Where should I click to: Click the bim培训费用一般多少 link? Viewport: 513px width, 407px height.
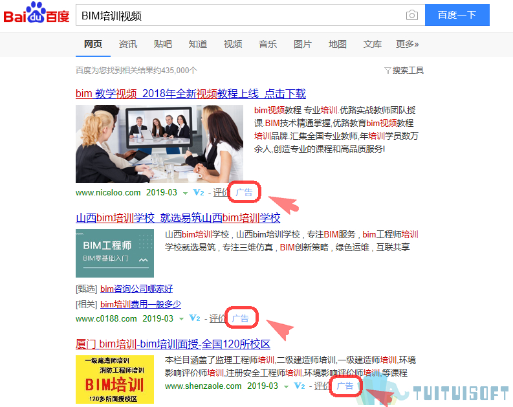pos(140,304)
